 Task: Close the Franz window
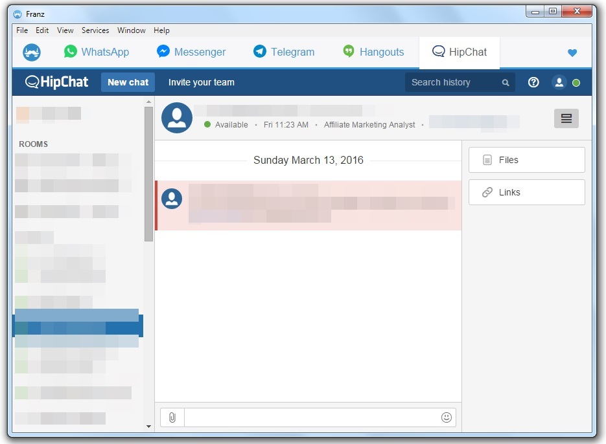(577, 12)
